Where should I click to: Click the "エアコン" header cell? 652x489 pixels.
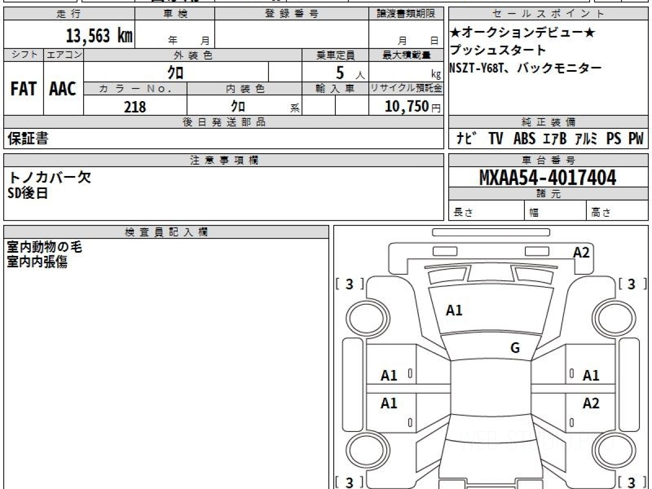click(64, 55)
